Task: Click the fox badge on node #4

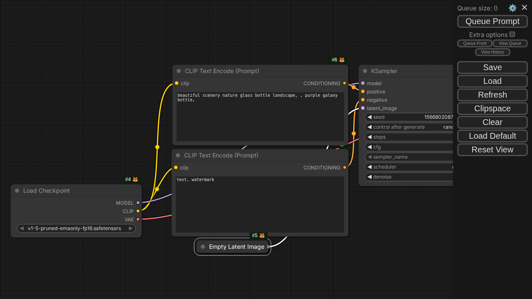Action: (135, 179)
